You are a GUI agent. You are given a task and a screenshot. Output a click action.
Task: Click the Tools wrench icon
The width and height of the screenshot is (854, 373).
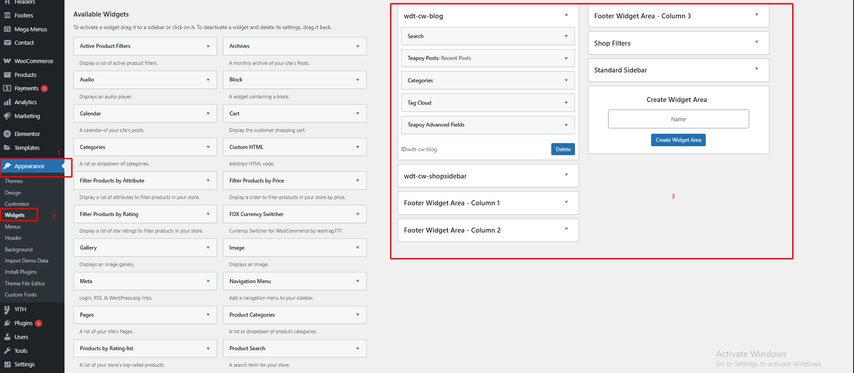tap(7, 351)
